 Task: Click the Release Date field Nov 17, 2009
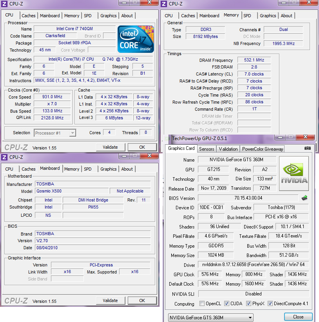pyautogui.click(x=214, y=188)
